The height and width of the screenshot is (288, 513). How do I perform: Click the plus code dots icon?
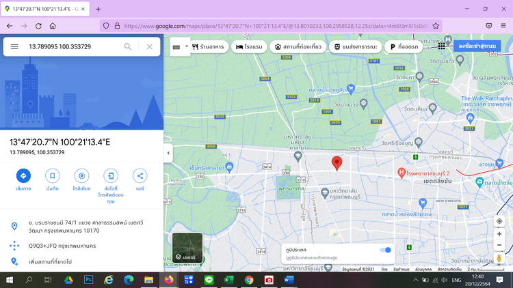tap(14, 246)
